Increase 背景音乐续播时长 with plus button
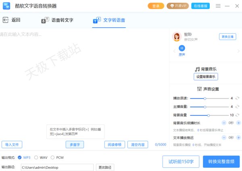Viewport: 242px width, 171px height. tap(238, 123)
